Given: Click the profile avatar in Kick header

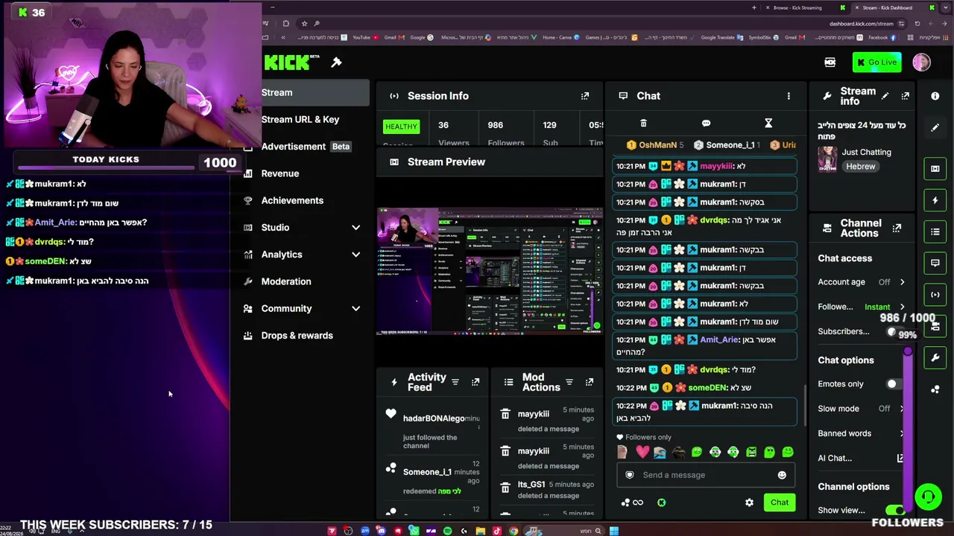Looking at the screenshot, I should [921, 63].
